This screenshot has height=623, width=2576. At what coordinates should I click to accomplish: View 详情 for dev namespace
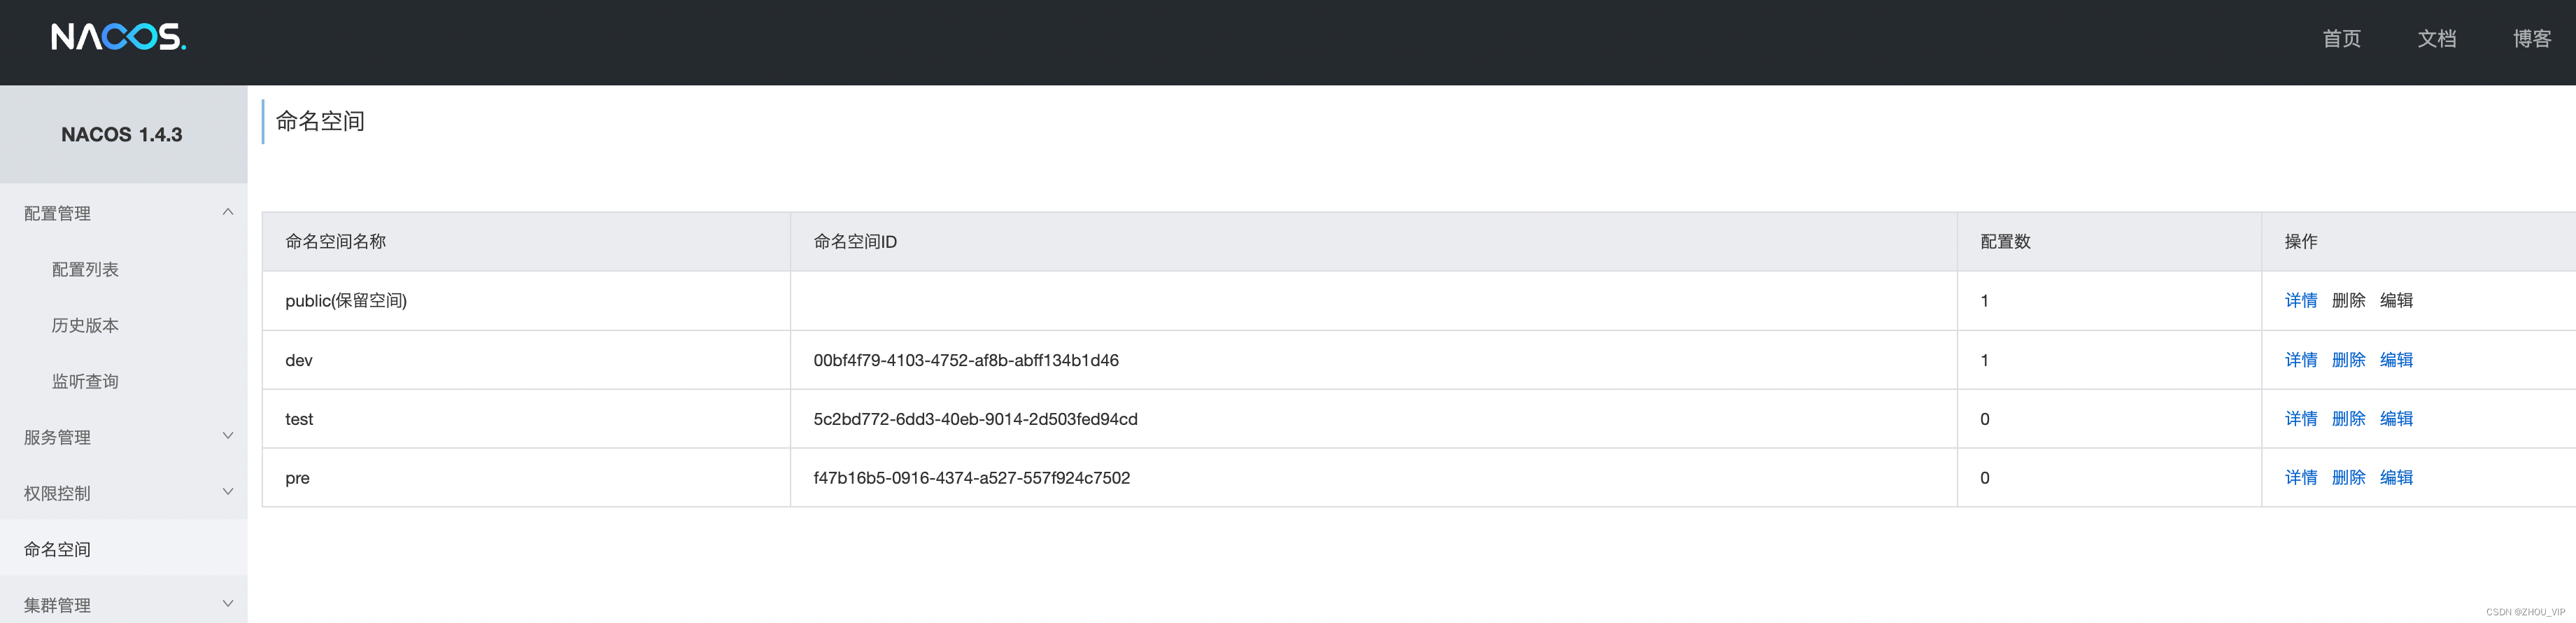tap(2301, 359)
